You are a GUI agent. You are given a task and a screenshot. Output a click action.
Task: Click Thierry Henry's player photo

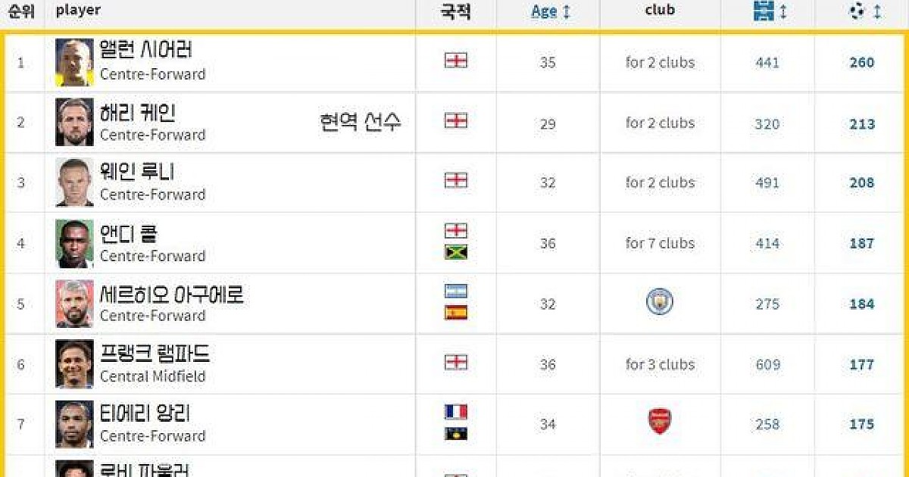[74, 424]
